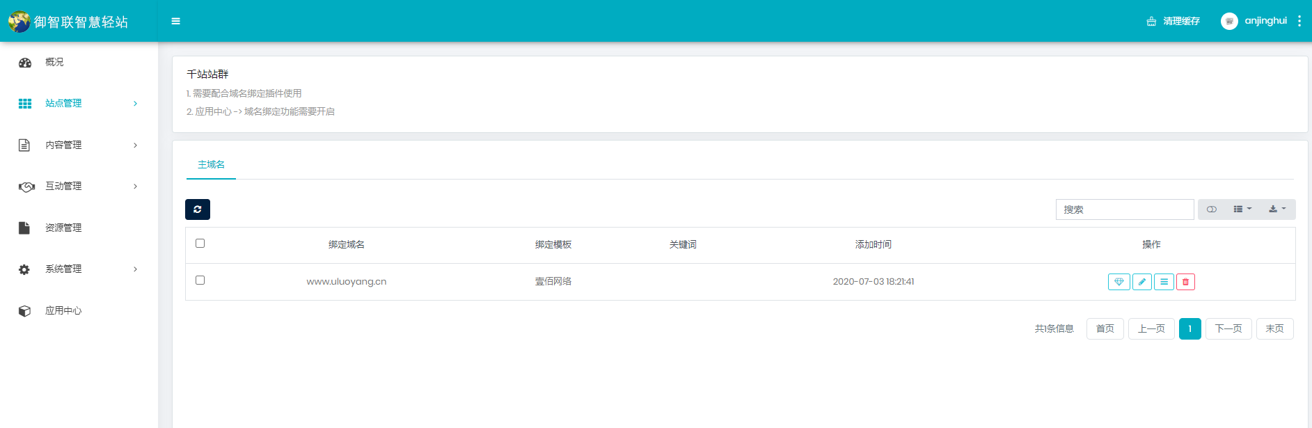This screenshot has height=428, width=1312.
Task: Open the vertical dots menu beside anjinghui
Action: coord(1299,21)
